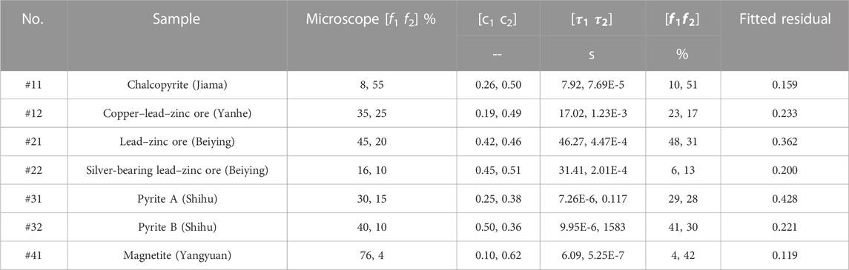This screenshot has width=849, height=270.
Task: Select the fitted residual value 0.428
Action: [784, 199]
